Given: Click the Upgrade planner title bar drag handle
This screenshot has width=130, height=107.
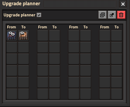Looking at the screenshot, I should pyautogui.click(x=80, y=4).
